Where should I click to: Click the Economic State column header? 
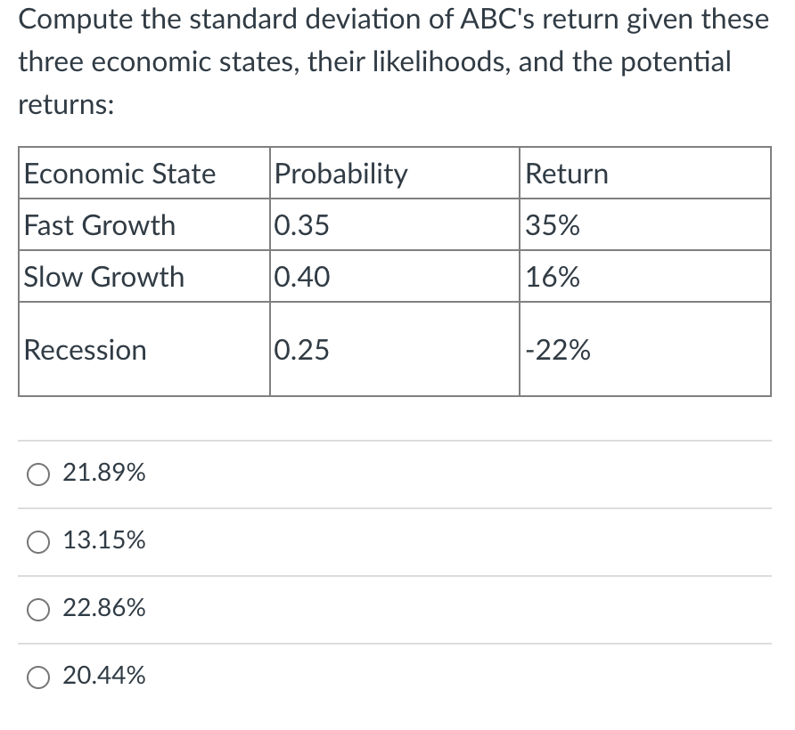(119, 174)
